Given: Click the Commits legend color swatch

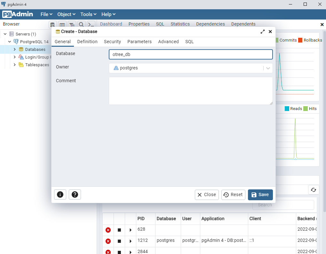Looking at the screenshot, I should [277, 40].
